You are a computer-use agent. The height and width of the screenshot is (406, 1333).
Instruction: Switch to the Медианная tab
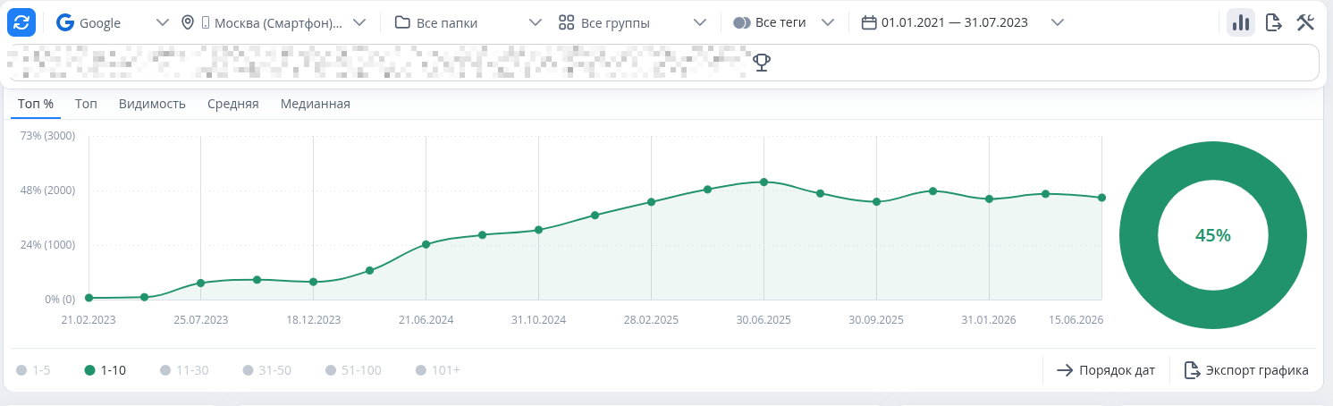click(316, 104)
